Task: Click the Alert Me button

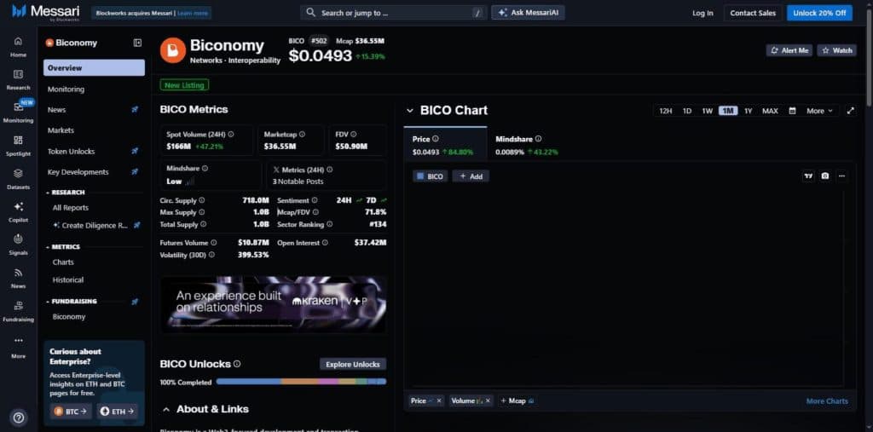Action: pyautogui.click(x=789, y=50)
